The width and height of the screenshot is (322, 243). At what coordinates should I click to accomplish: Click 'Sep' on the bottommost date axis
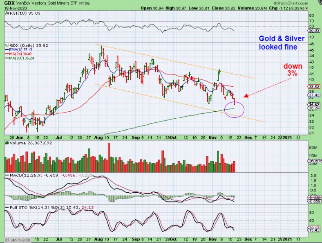tap(136, 239)
